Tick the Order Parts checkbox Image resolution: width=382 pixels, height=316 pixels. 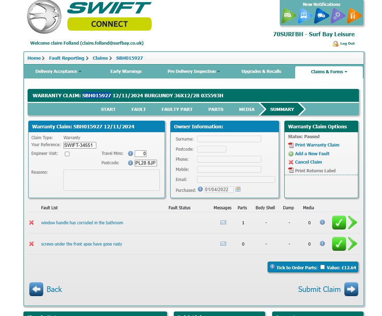click(322, 267)
